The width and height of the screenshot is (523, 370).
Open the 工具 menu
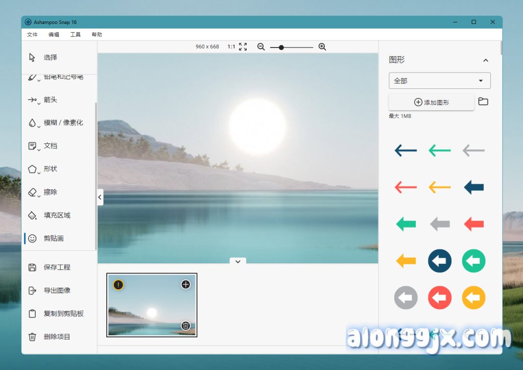pyautogui.click(x=75, y=35)
